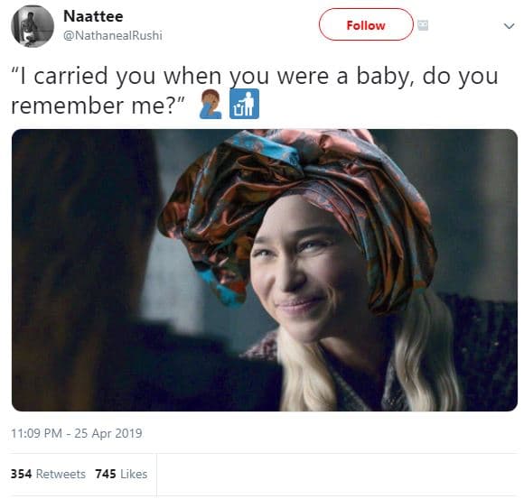Image resolution: width=524 pixels, height=499 pixels.
Task: Click the gray robot icon beside Follow
Action: pyautogui.click(x=423, y=25)
